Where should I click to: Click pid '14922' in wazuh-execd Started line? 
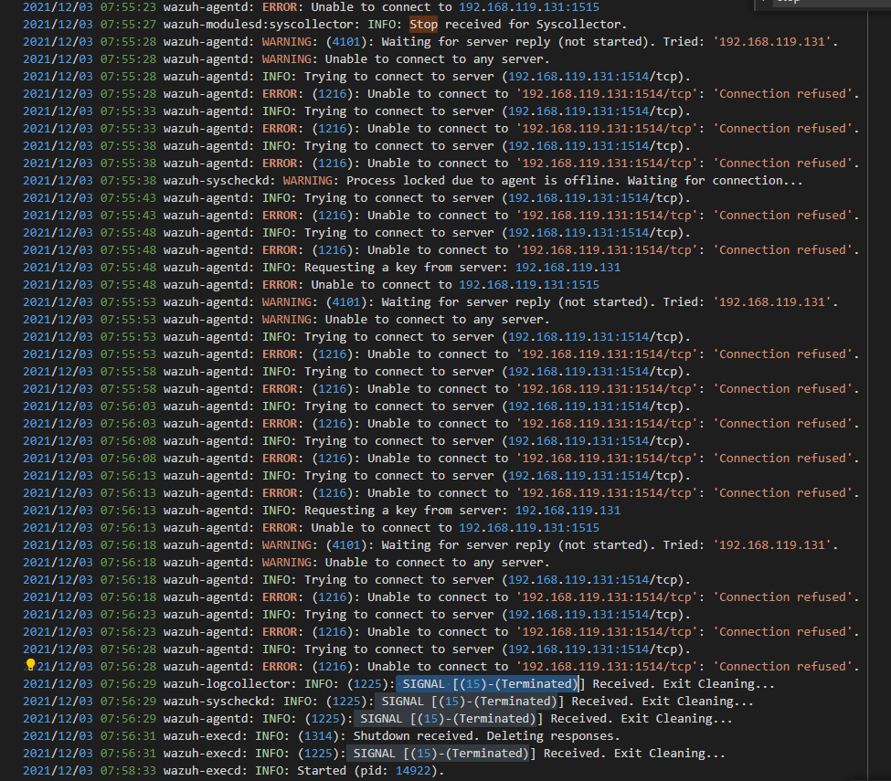413,771
